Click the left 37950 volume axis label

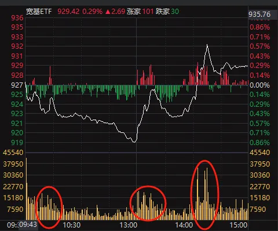13,164
